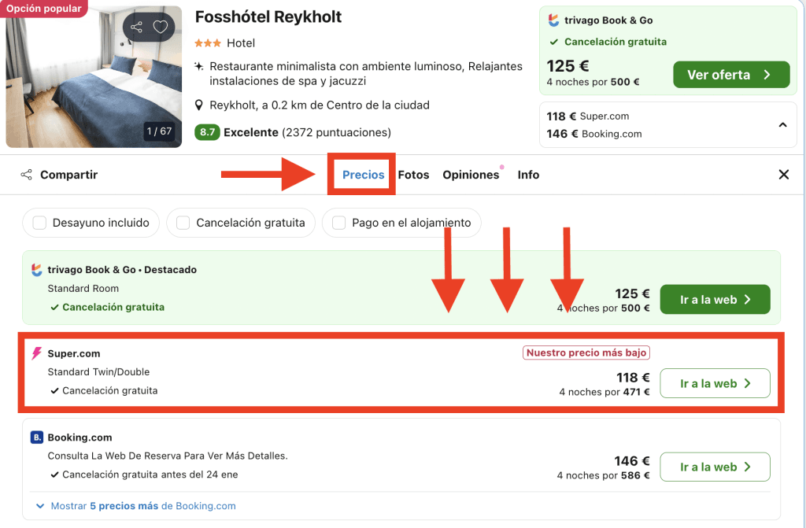Close the hotel details panel
The image size is (806, 528).
click(x=783, y=175)
